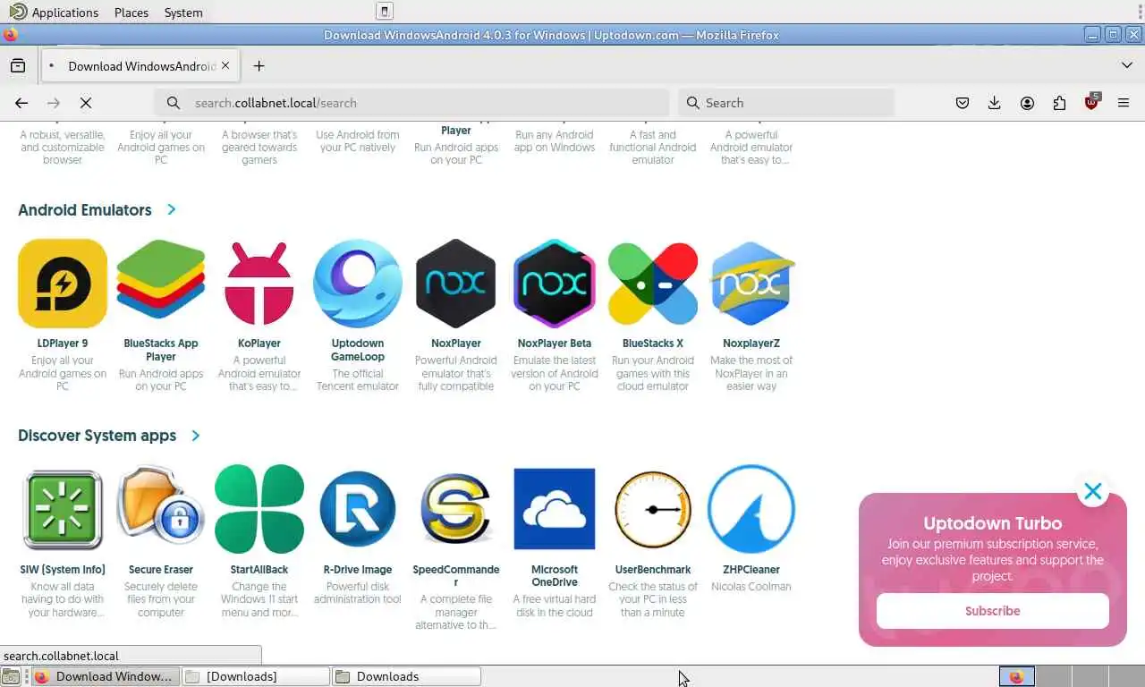This screenshot has width=1145, height=687.
Task: Open the Firefox account icon
Action: point(1027,103)
